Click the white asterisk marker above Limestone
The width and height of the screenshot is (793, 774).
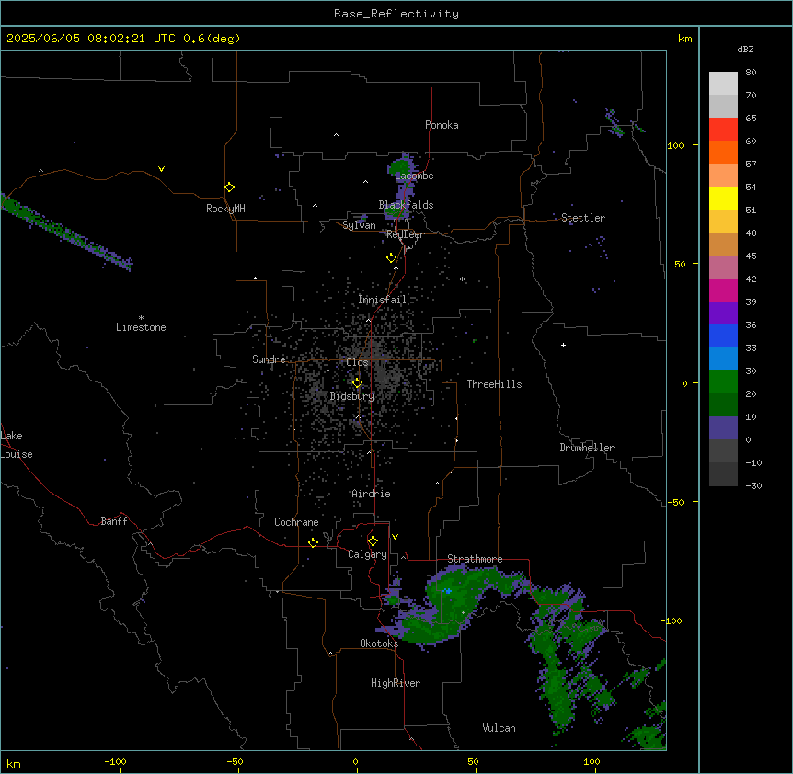[x=141, y=318]
